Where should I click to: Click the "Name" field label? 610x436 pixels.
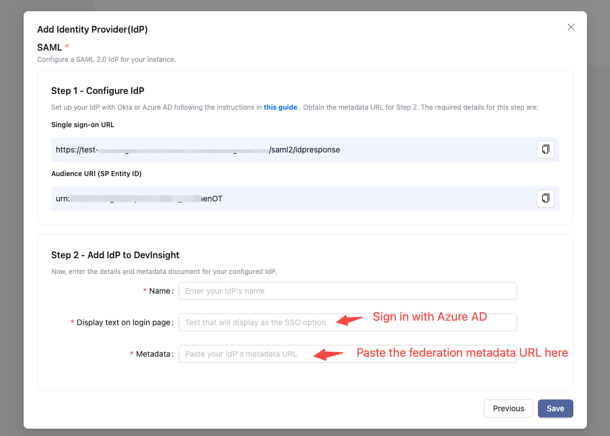pos(159,291)
